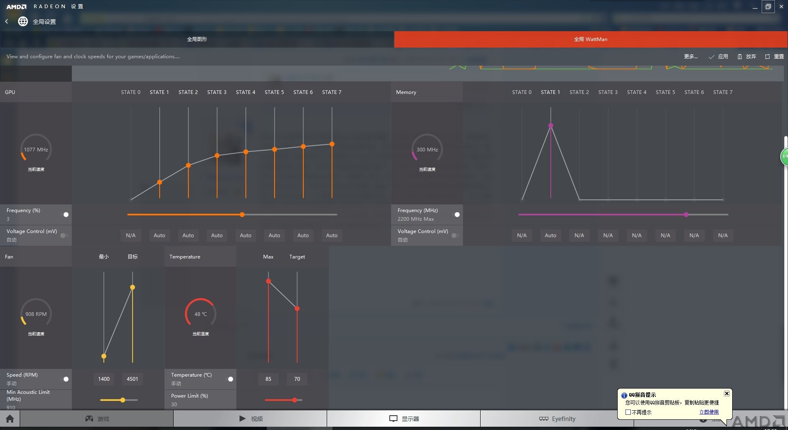Screen dimensions: 788x430
Task: Toggle GPU Voltage Control (mV) switch
Action: click(64, 236)
